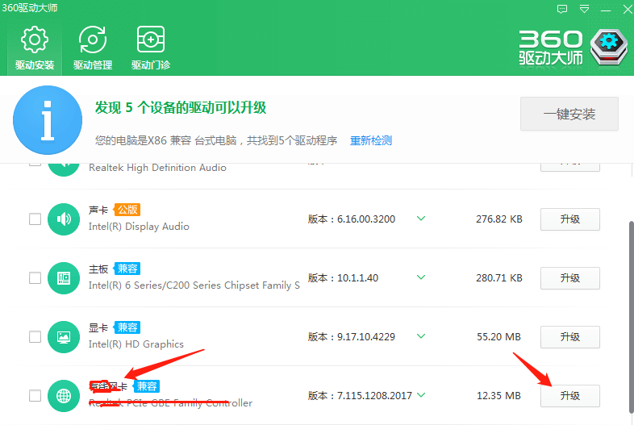634x425 pixels.
Task: Click the Intel Display Audio sound card icon
Action: click(x=64, y=219)
